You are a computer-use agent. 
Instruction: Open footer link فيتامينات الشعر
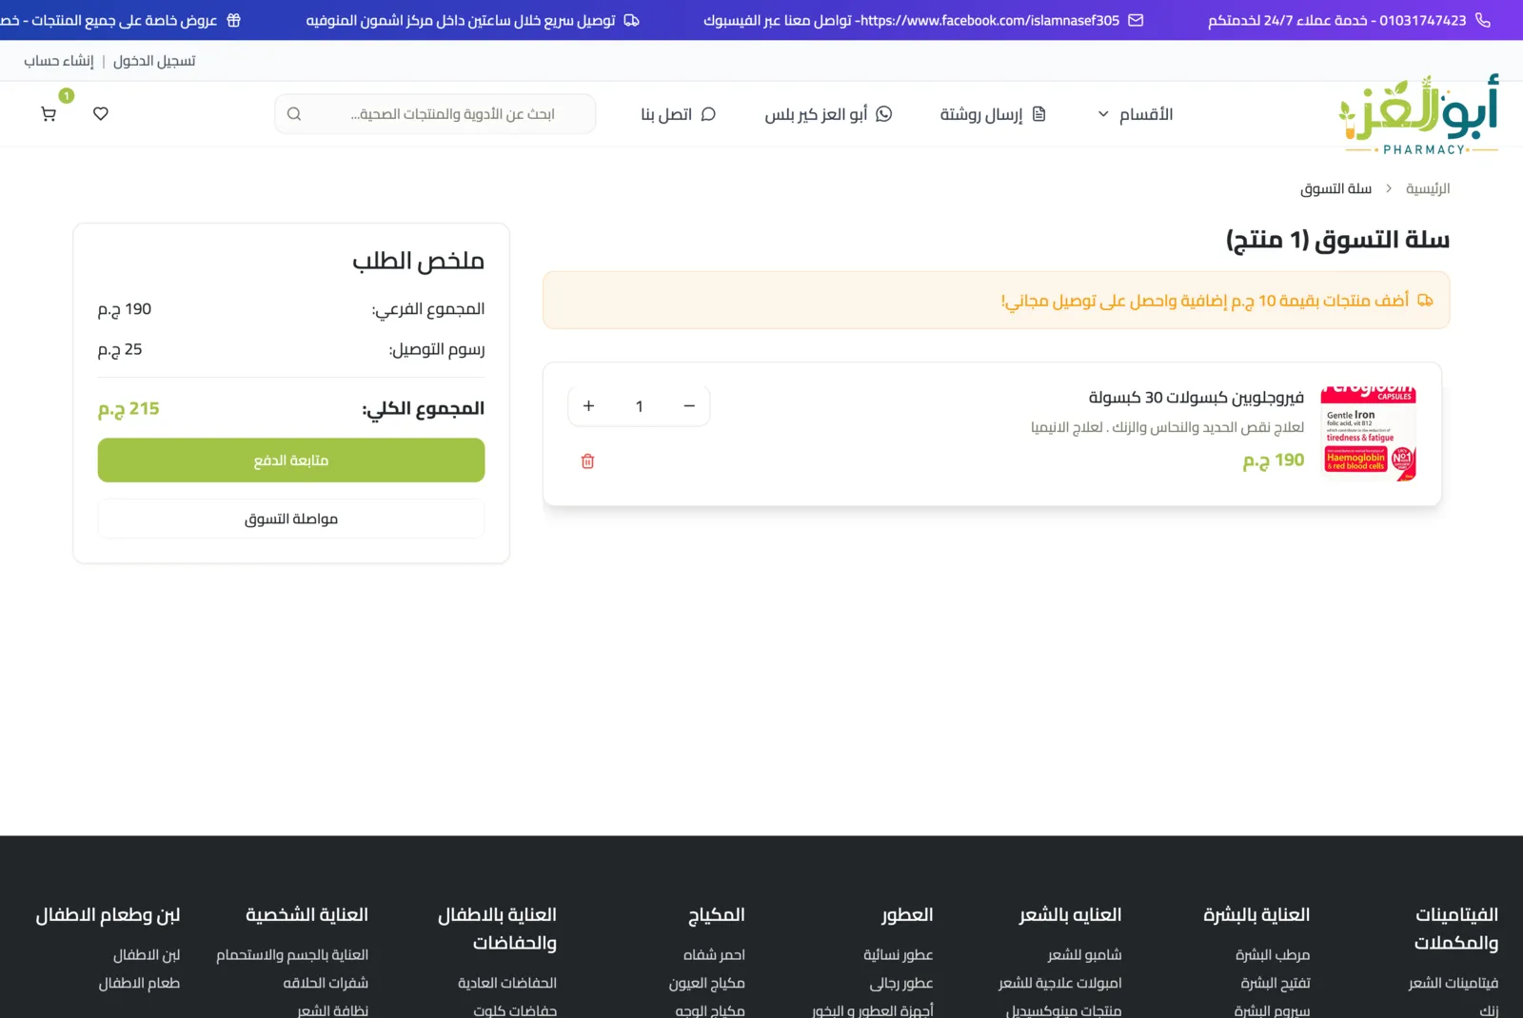click(x=1454, y=983)
